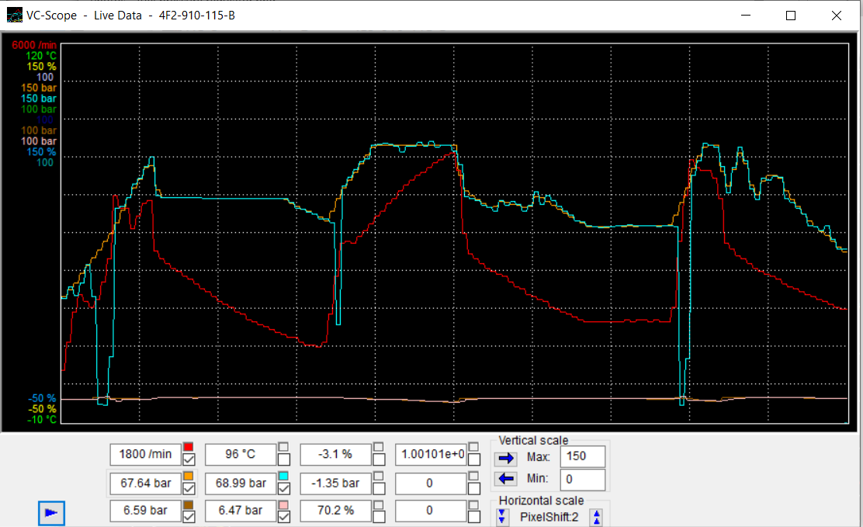
Task: Enable the 70.2 % channel checkbox
Action: tap(379, 516)
